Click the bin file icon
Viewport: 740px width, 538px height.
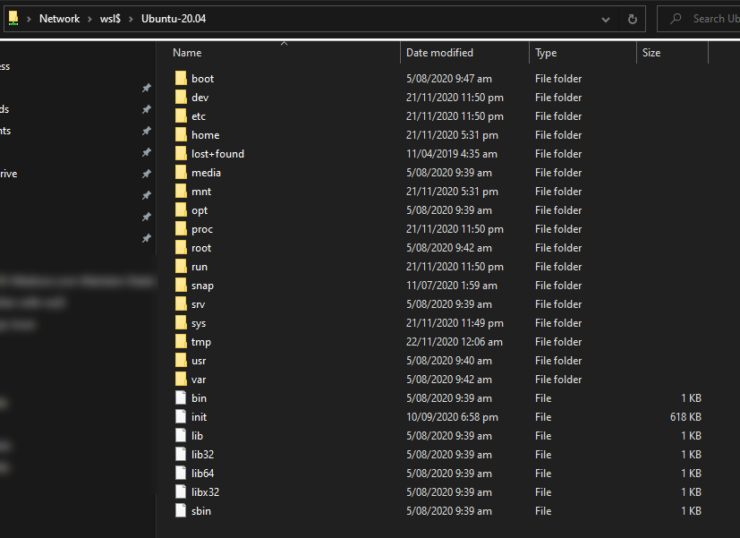[x=181, y=398]
